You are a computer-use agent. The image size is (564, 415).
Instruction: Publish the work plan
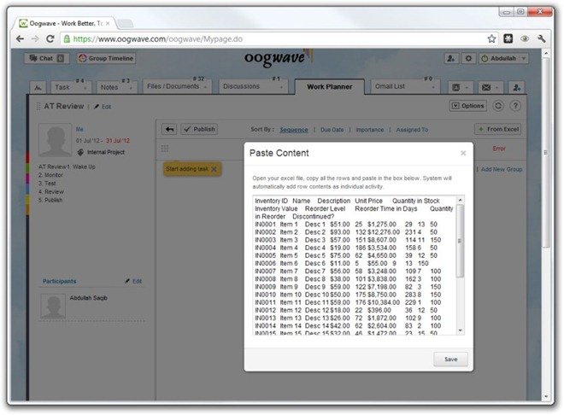[199, 129]
